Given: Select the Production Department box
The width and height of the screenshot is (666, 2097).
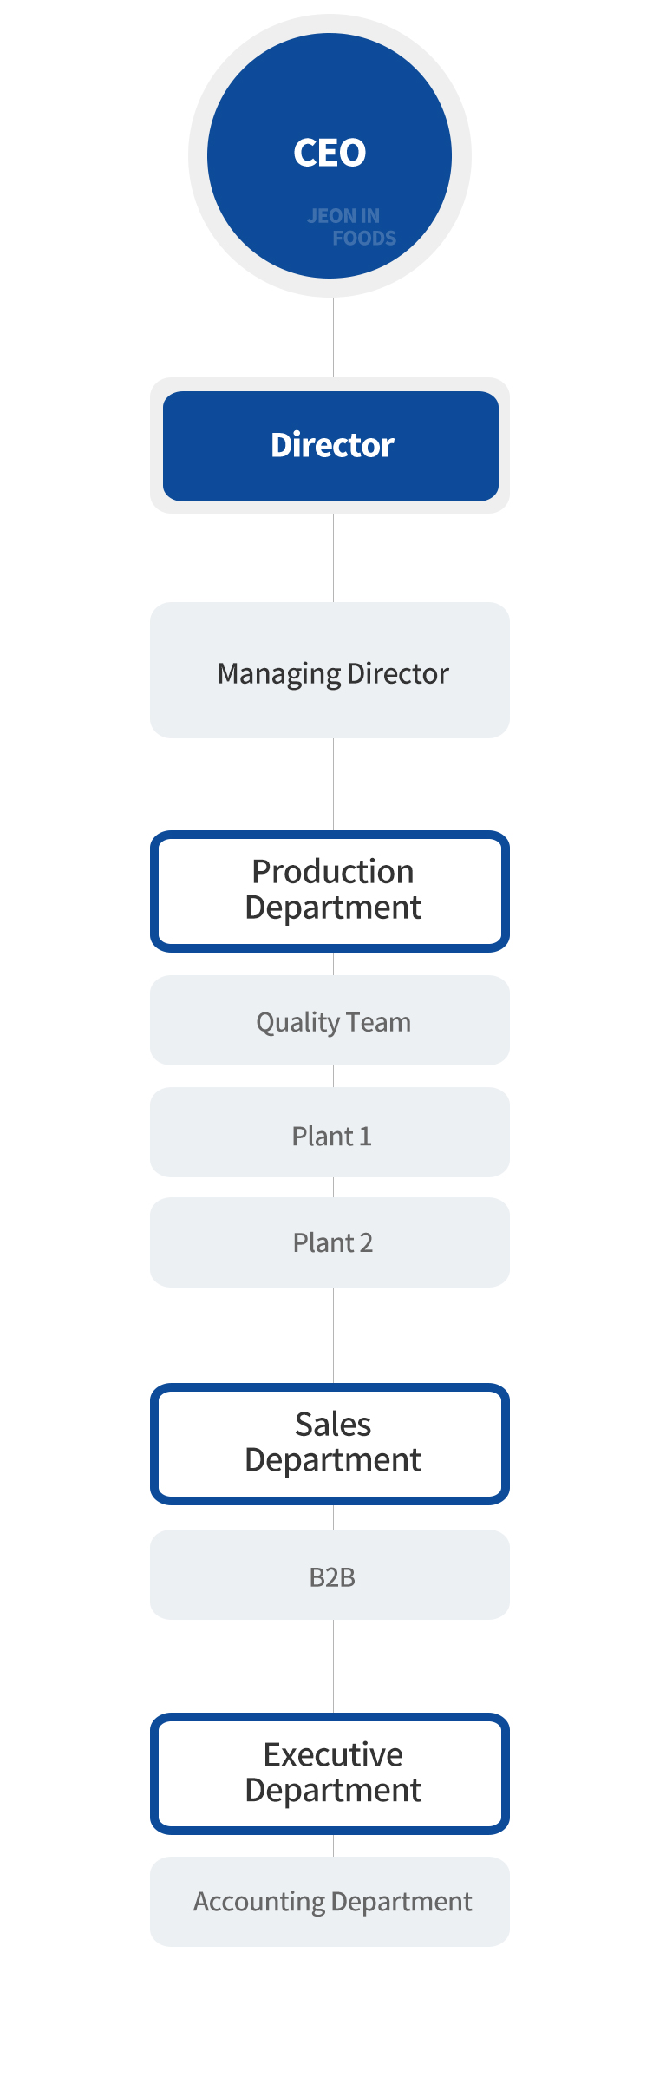Looking at the screenshot, I should pyautogui.click(x=330, y=892).
